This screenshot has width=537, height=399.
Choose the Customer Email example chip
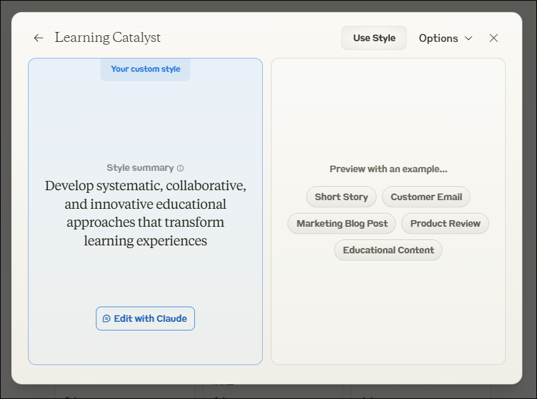pyautogui.click(x=426, y=197)
